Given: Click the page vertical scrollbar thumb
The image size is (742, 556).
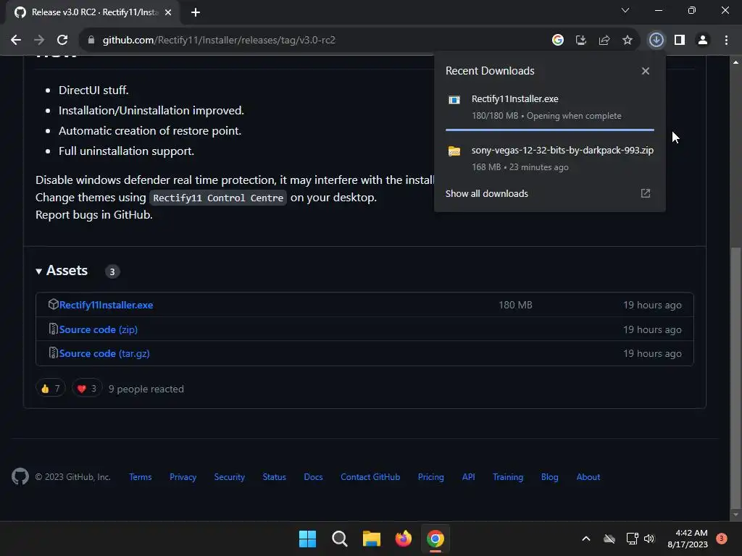Looking at the screenshot, I should pos(735,378).
